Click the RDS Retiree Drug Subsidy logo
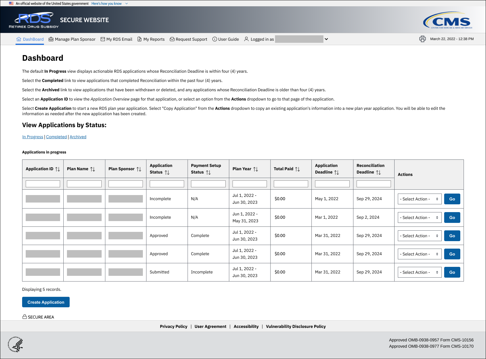This screenshot has width=486, height=359. (34, 20)
